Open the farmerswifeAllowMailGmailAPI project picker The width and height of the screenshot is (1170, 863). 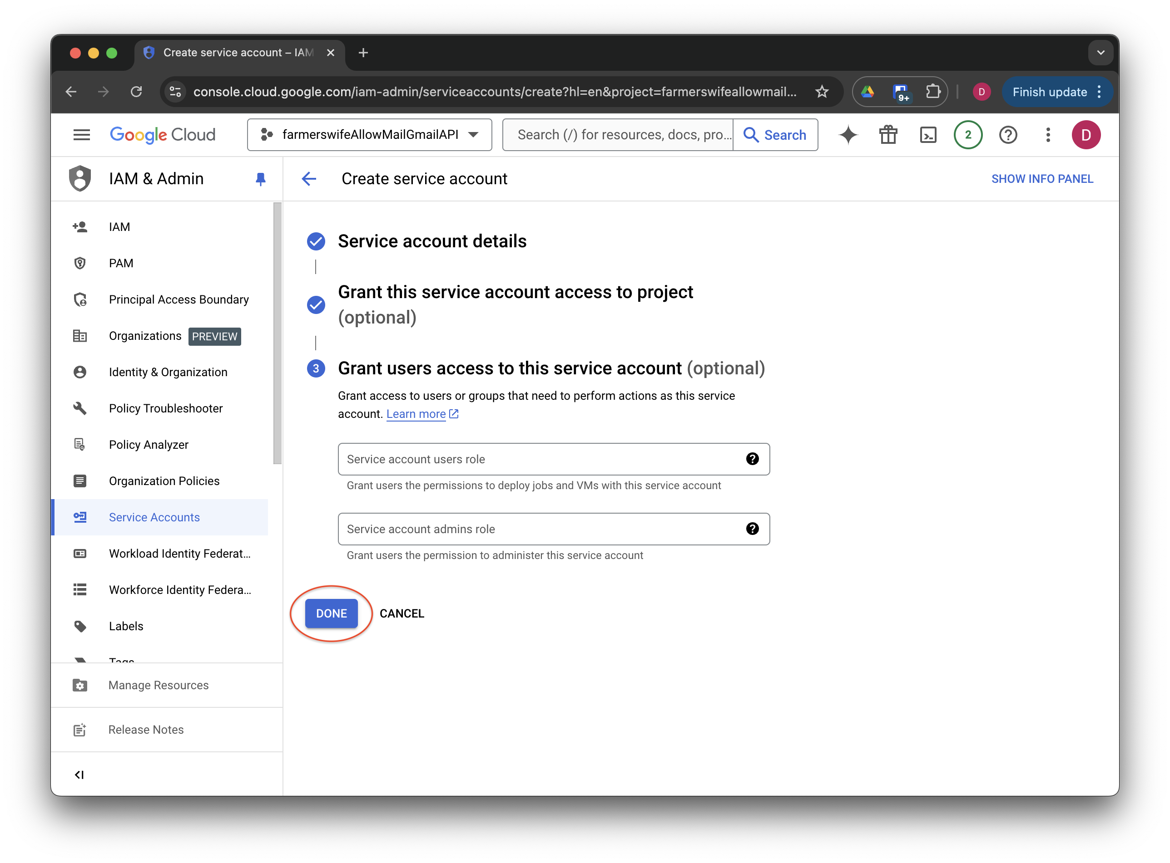(x=369, y=135)
